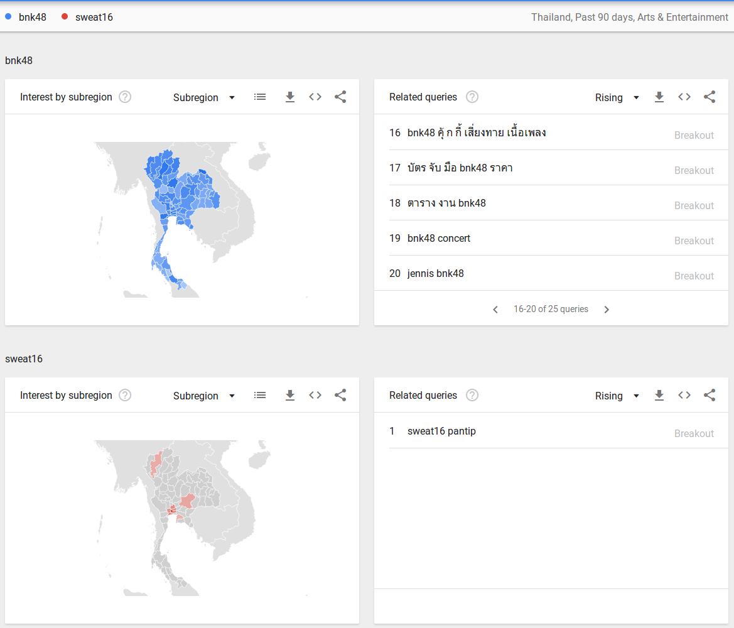Go to previous page of bnk48 queries
Screen dimensions: 734x628
click(x=495, y=310)
